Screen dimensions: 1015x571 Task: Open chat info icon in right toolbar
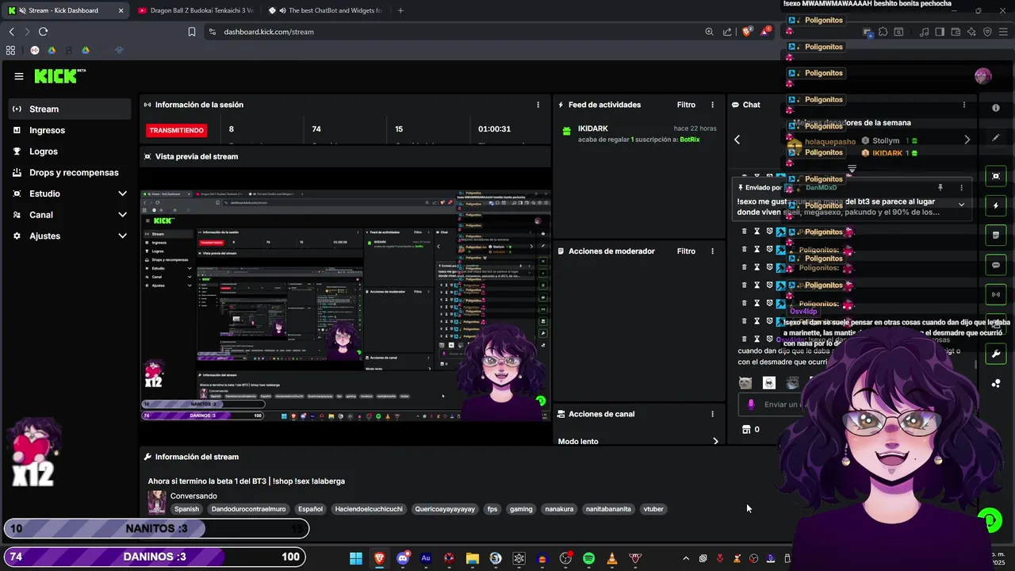[996, 108]
